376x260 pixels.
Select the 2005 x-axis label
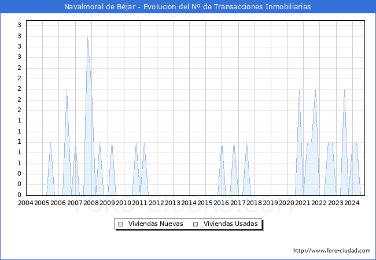pyautogui.click(x=42, y=203)
